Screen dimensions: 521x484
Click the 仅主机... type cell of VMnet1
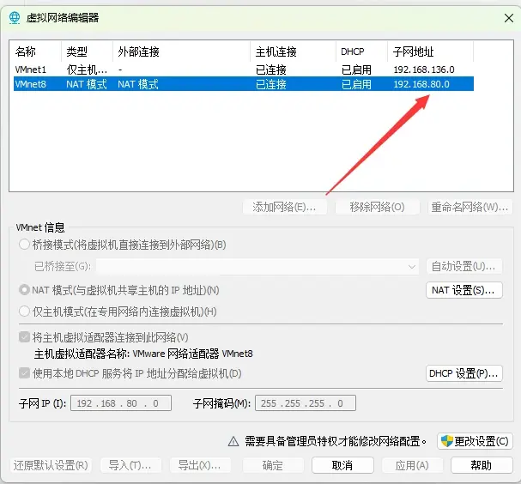pos(87,70)
